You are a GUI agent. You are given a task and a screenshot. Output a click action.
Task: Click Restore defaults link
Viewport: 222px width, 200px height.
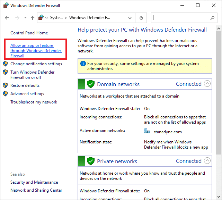(x=25, y=85)
